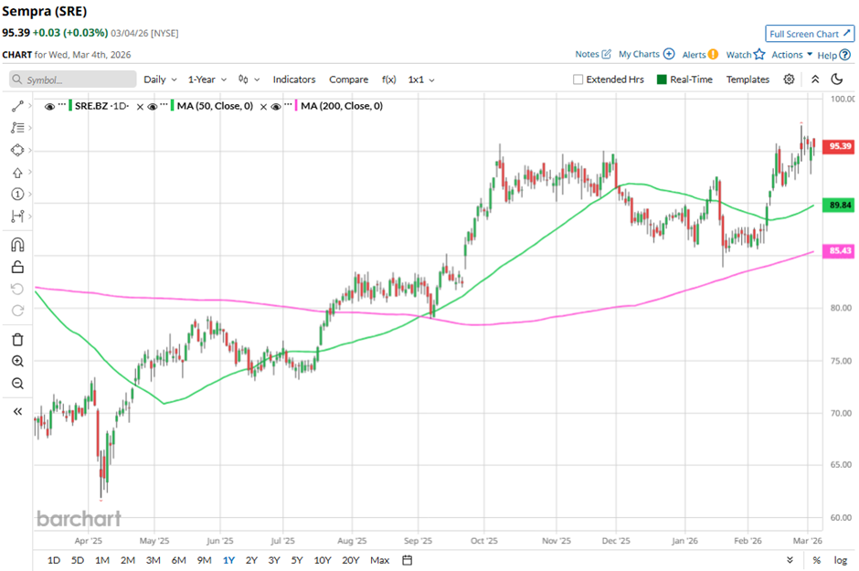The image size is (859, 571).
Task: Expand the 1-Year period dropdown
Action: coord(207,79)
